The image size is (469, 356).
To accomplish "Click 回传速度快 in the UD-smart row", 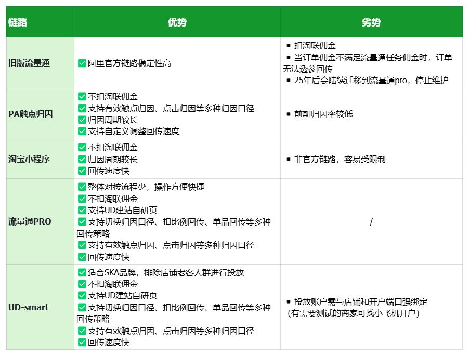I will [x=109, y=342].
